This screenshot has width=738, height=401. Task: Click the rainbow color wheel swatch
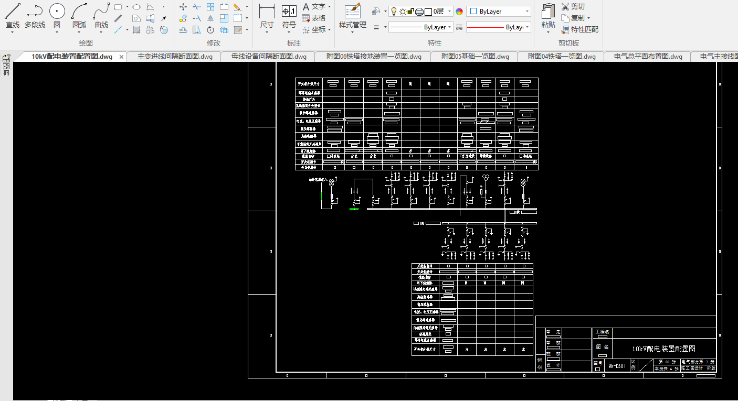point(459,12)
